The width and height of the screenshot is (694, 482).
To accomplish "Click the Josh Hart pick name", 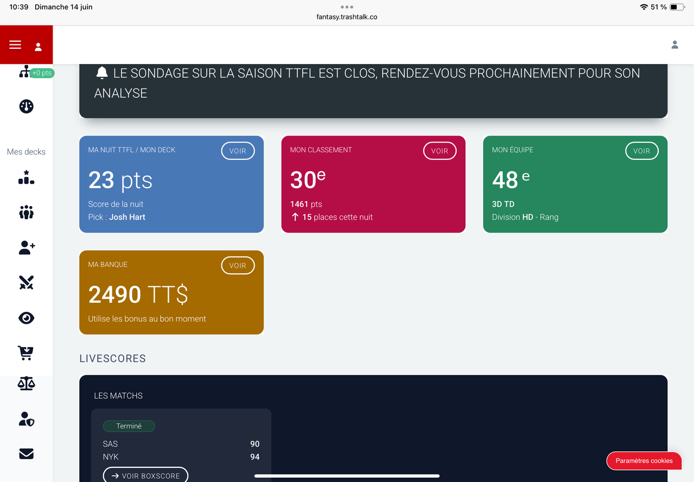I will point(127,217).
